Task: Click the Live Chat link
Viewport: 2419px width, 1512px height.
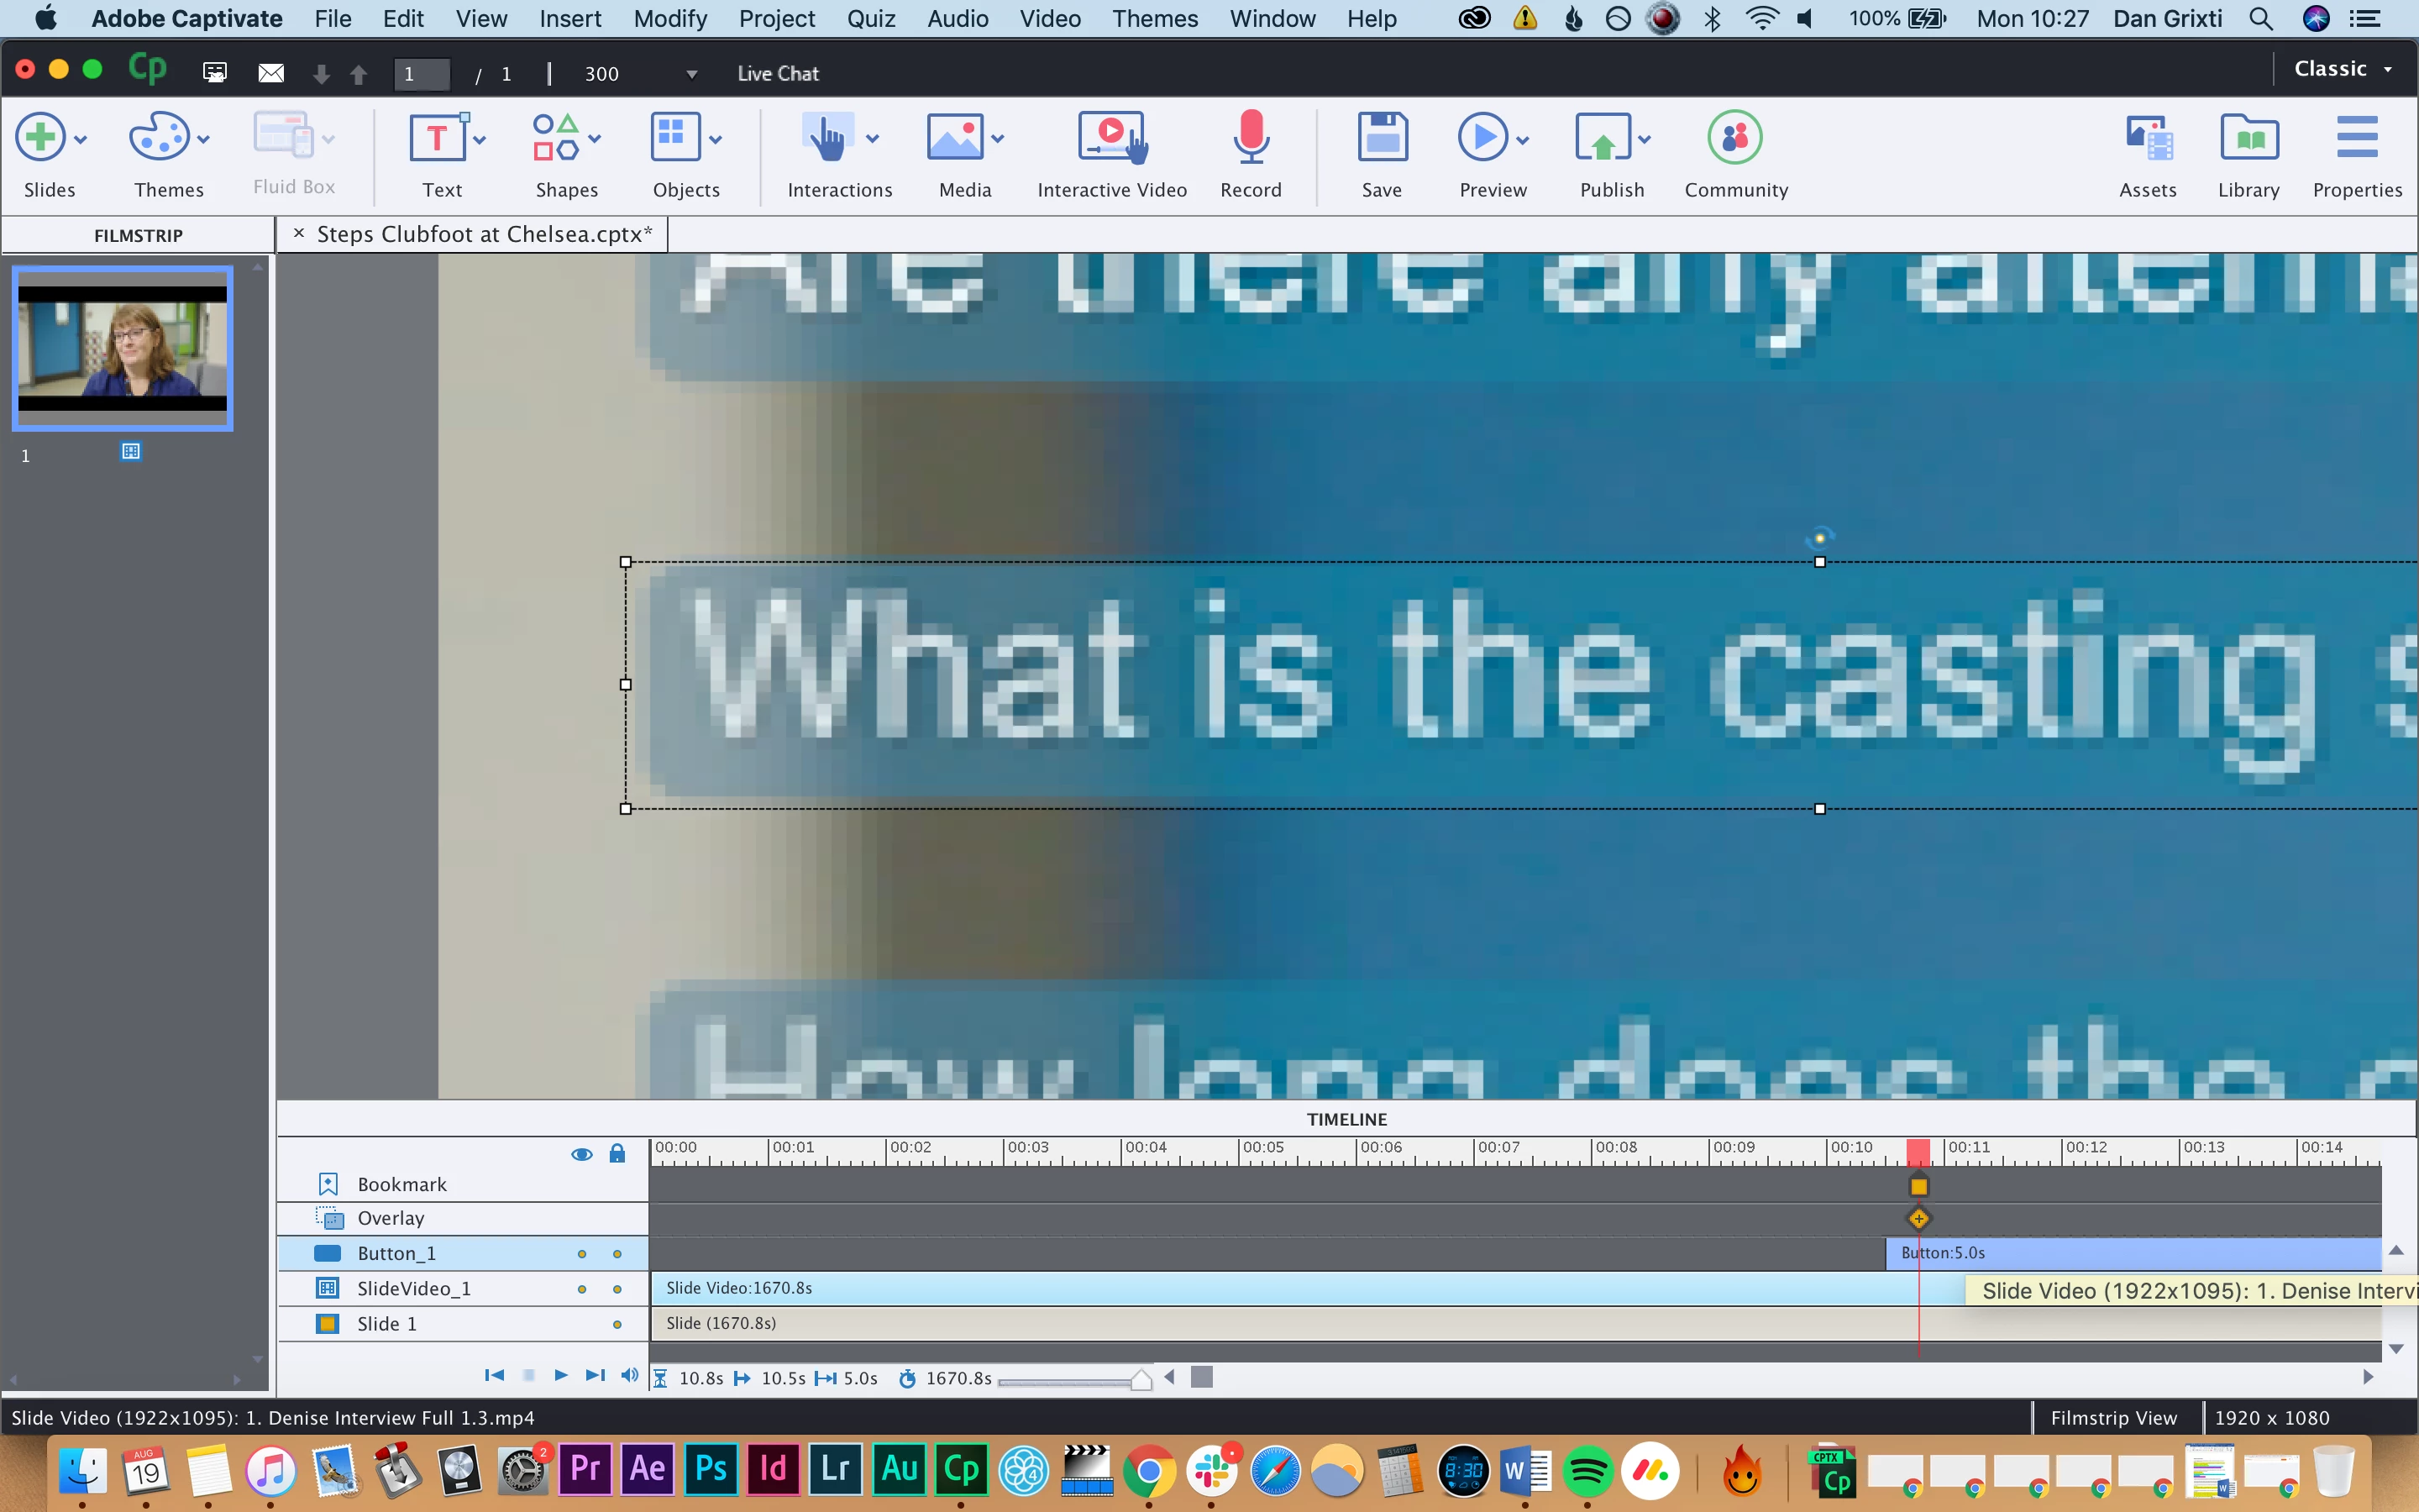Action: [x=777, y=73]
